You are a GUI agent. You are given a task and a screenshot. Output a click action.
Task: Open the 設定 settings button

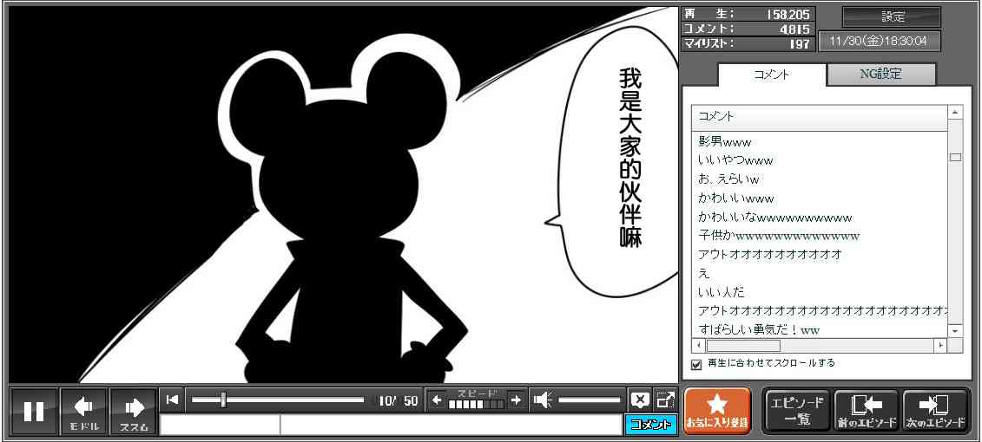tap(892, 17)
